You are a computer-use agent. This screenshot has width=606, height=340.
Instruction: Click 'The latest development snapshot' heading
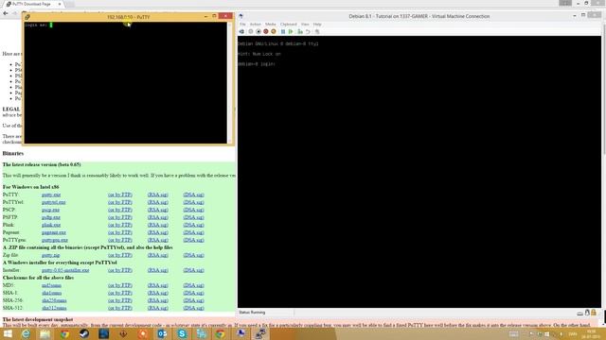(38, 319)
